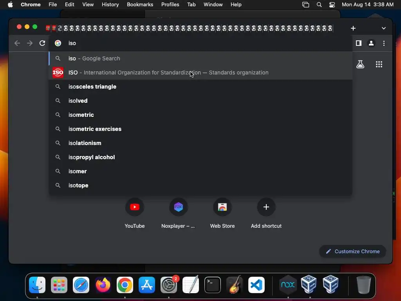Screen dimensions: 401x301
Task: Open the Tab menu
Action: click(x=191, y=5)
